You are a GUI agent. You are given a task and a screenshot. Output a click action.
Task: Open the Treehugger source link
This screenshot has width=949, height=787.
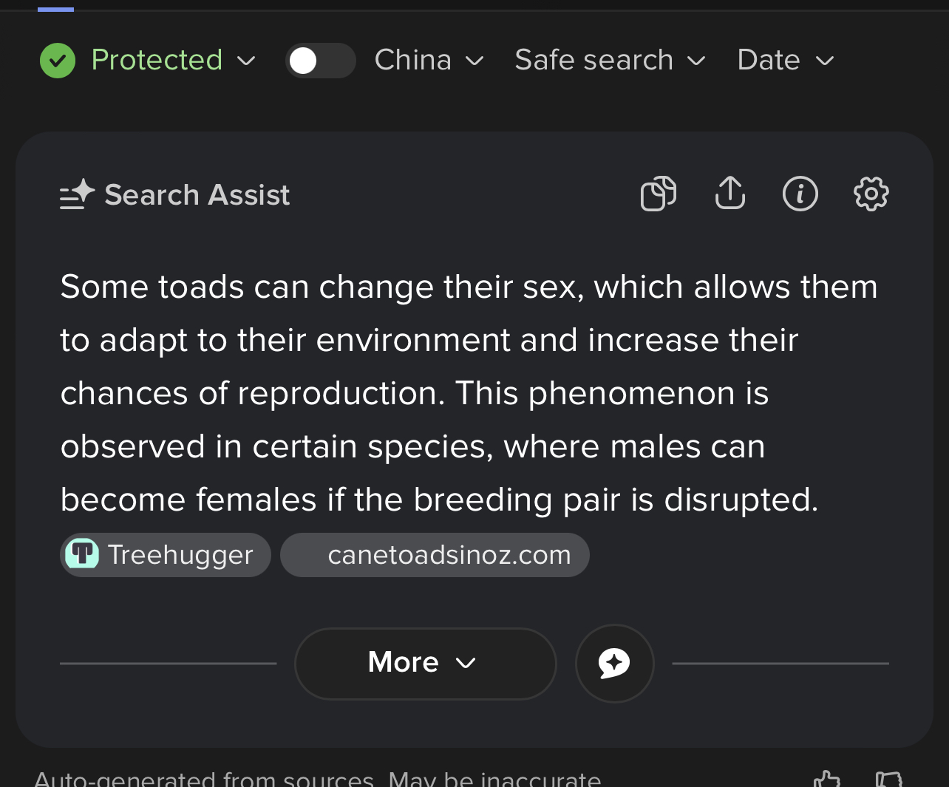click(x=166, y=555)
